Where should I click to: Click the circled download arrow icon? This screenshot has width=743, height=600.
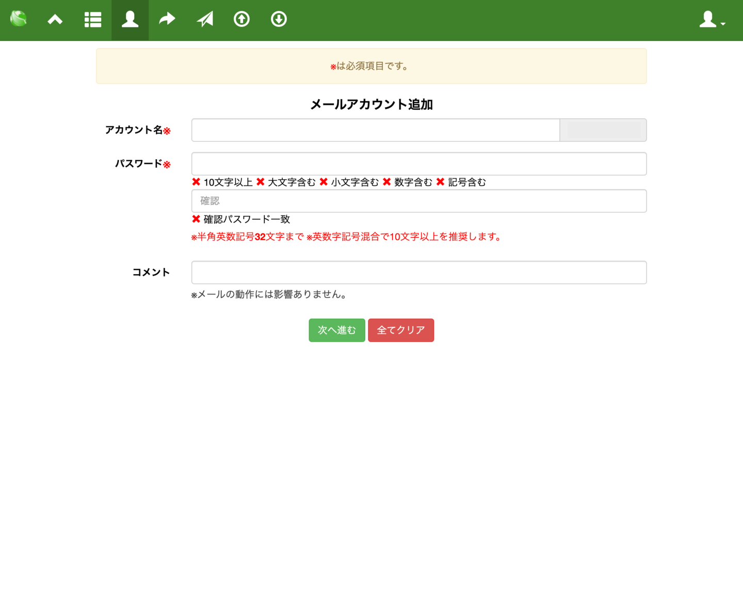[x=279, y=20]
